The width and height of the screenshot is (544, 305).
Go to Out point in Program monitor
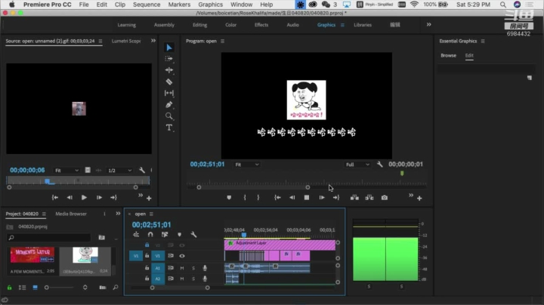(x=336, y=198)
